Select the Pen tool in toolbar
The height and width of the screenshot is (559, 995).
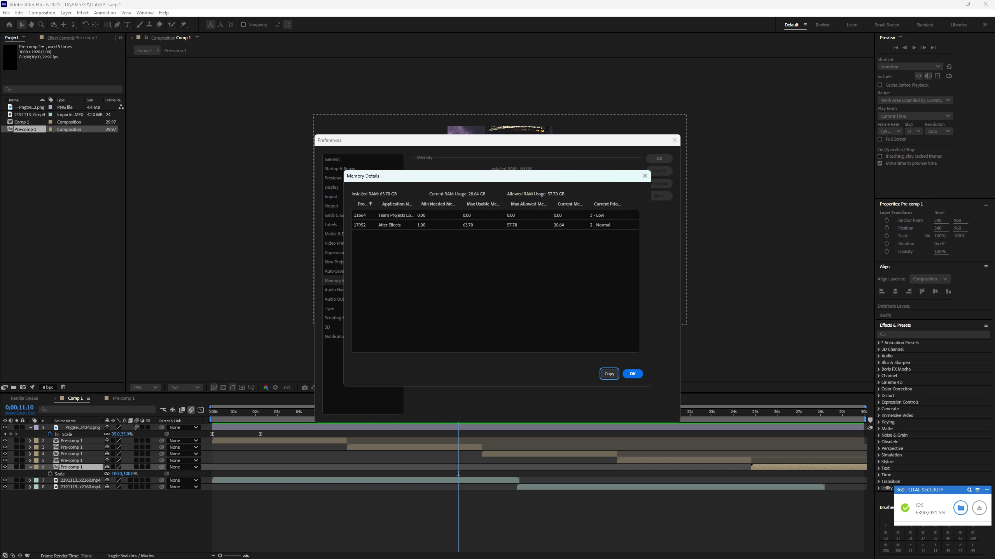(x=117, y=24)
